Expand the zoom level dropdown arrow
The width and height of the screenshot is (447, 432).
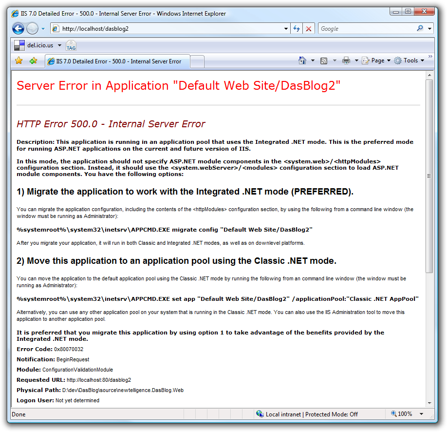coord(421,414)
